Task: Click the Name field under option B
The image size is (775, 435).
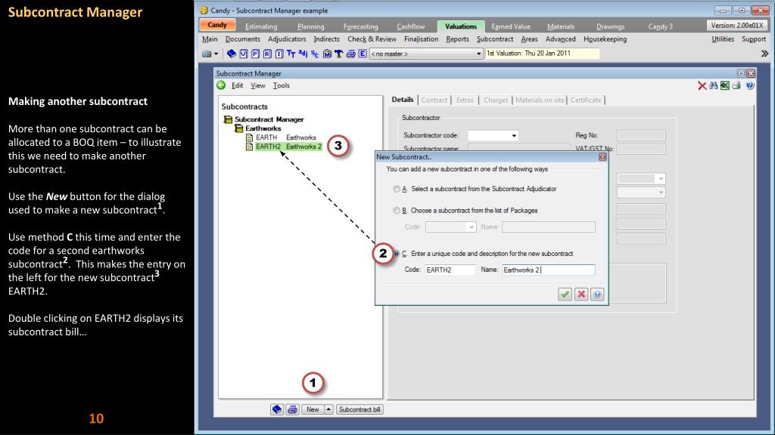Action: [x=549, y=227]
